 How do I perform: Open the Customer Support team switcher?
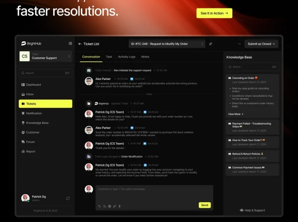pyautogui.click(x=46, y=57)
